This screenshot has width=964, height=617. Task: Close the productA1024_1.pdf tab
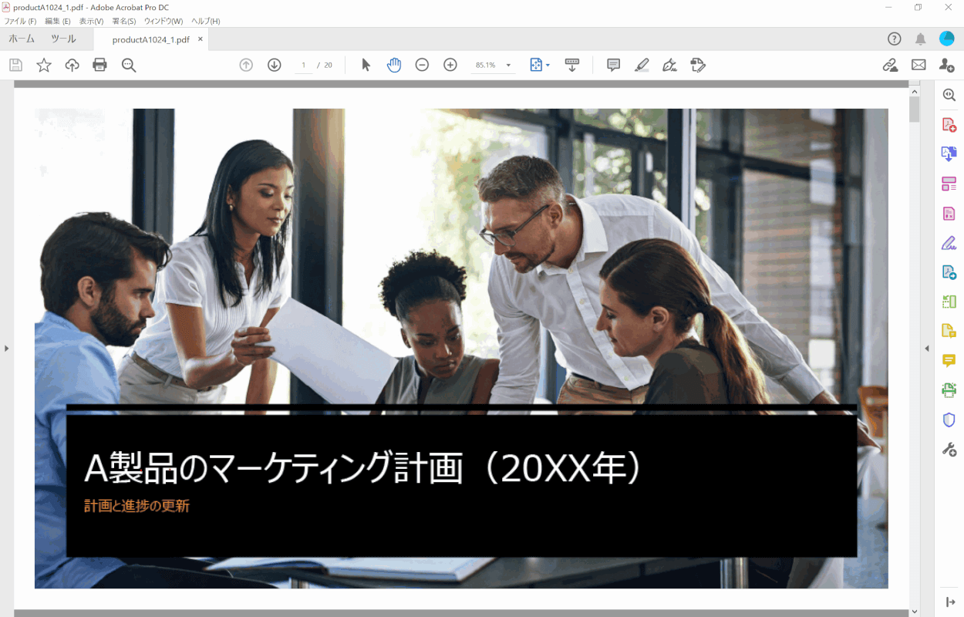[201, 39]
